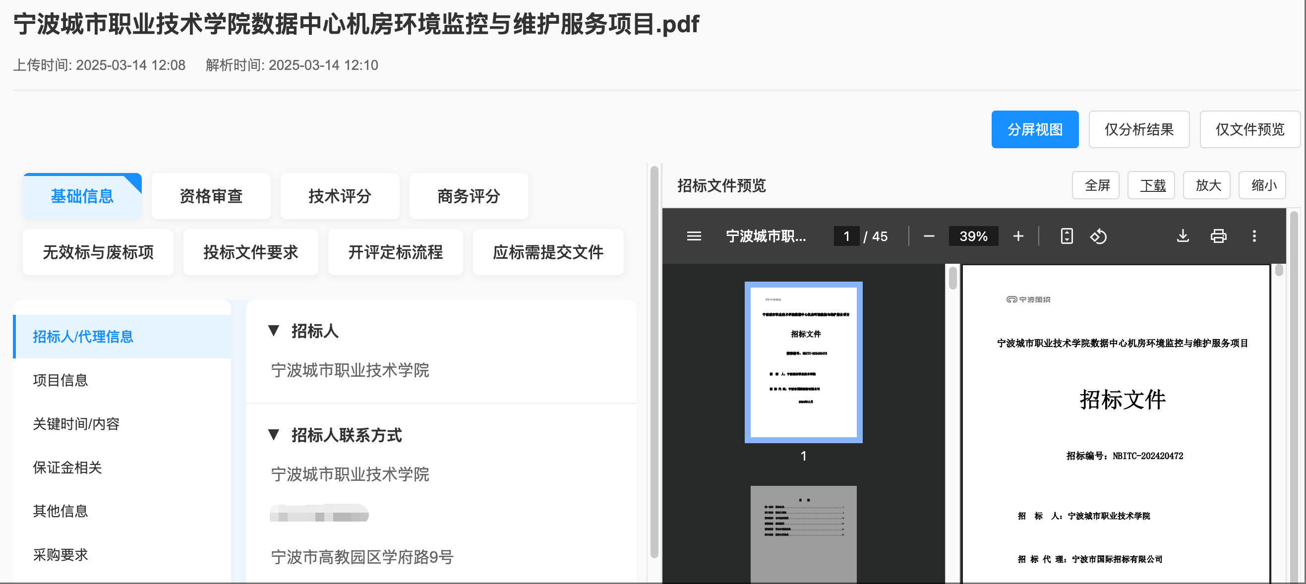Select page 2 thumbnail in sidebar
The height and width of the screenshot is (584, 1306).
803,534
